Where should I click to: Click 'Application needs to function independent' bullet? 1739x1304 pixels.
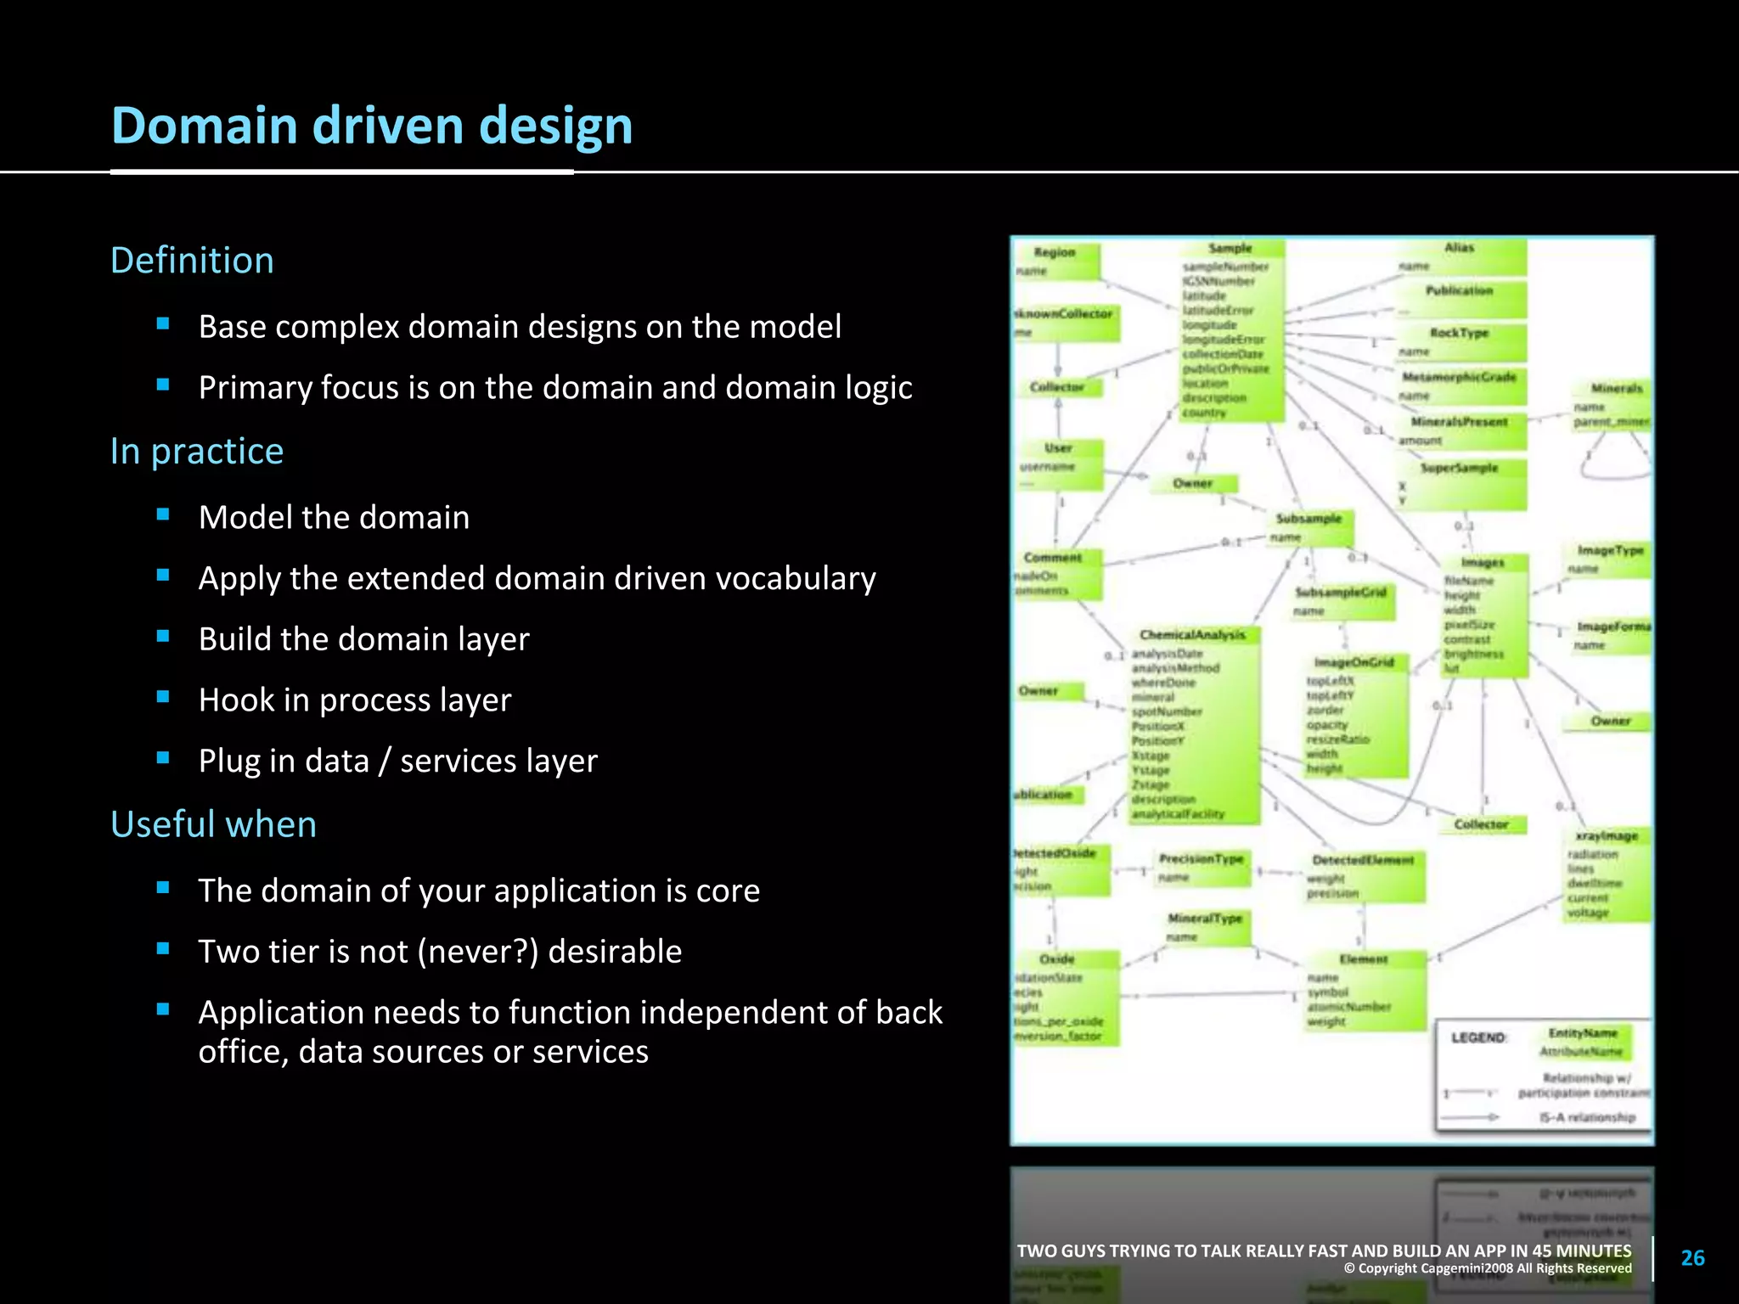[571, 1031]
